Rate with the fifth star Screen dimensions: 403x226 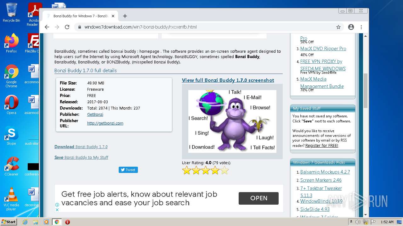coord(224,170)
